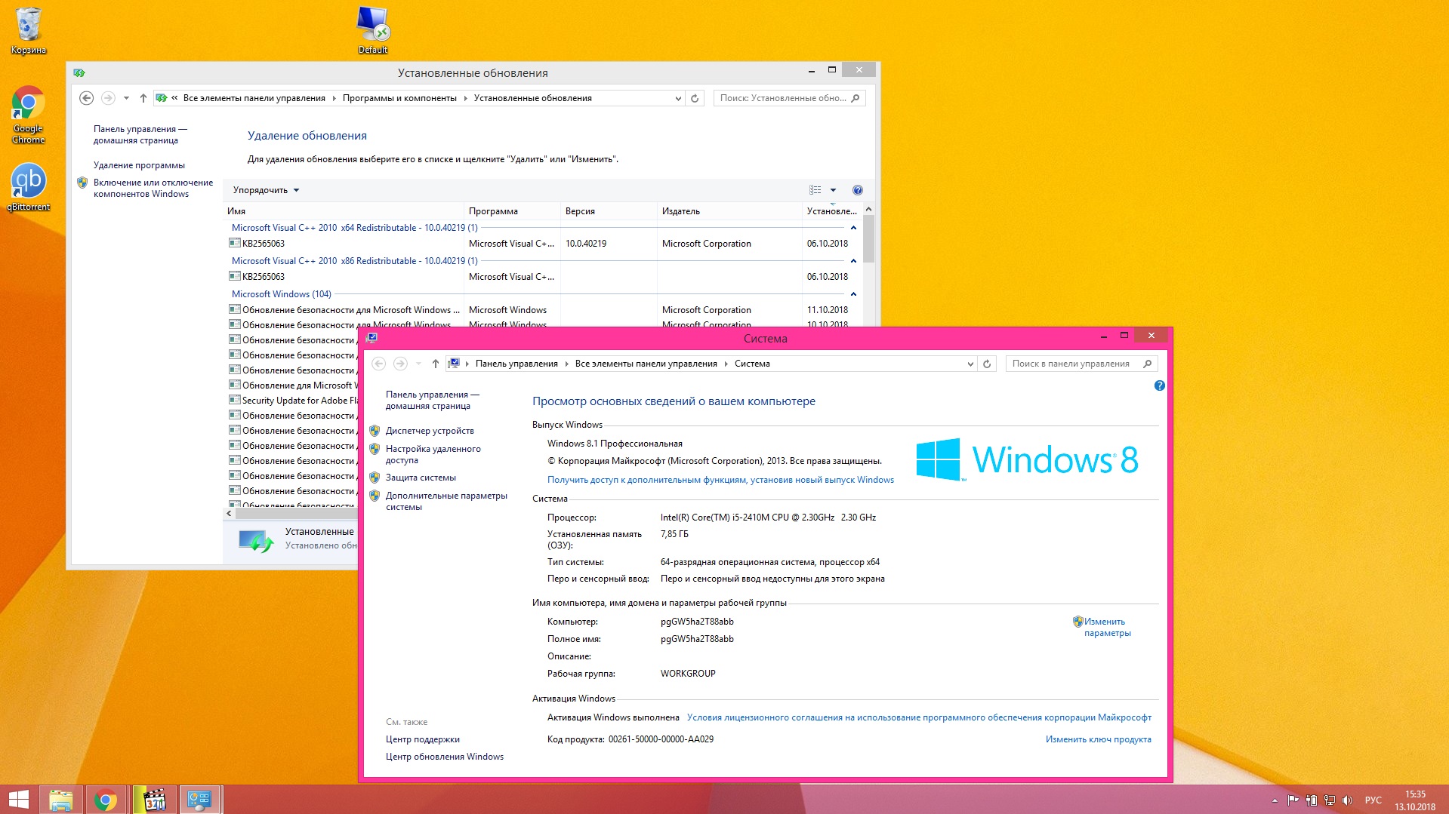Open the view options dropdown arrow in updates toolbar
1449x814 pixels.
[x=833, y=190]
